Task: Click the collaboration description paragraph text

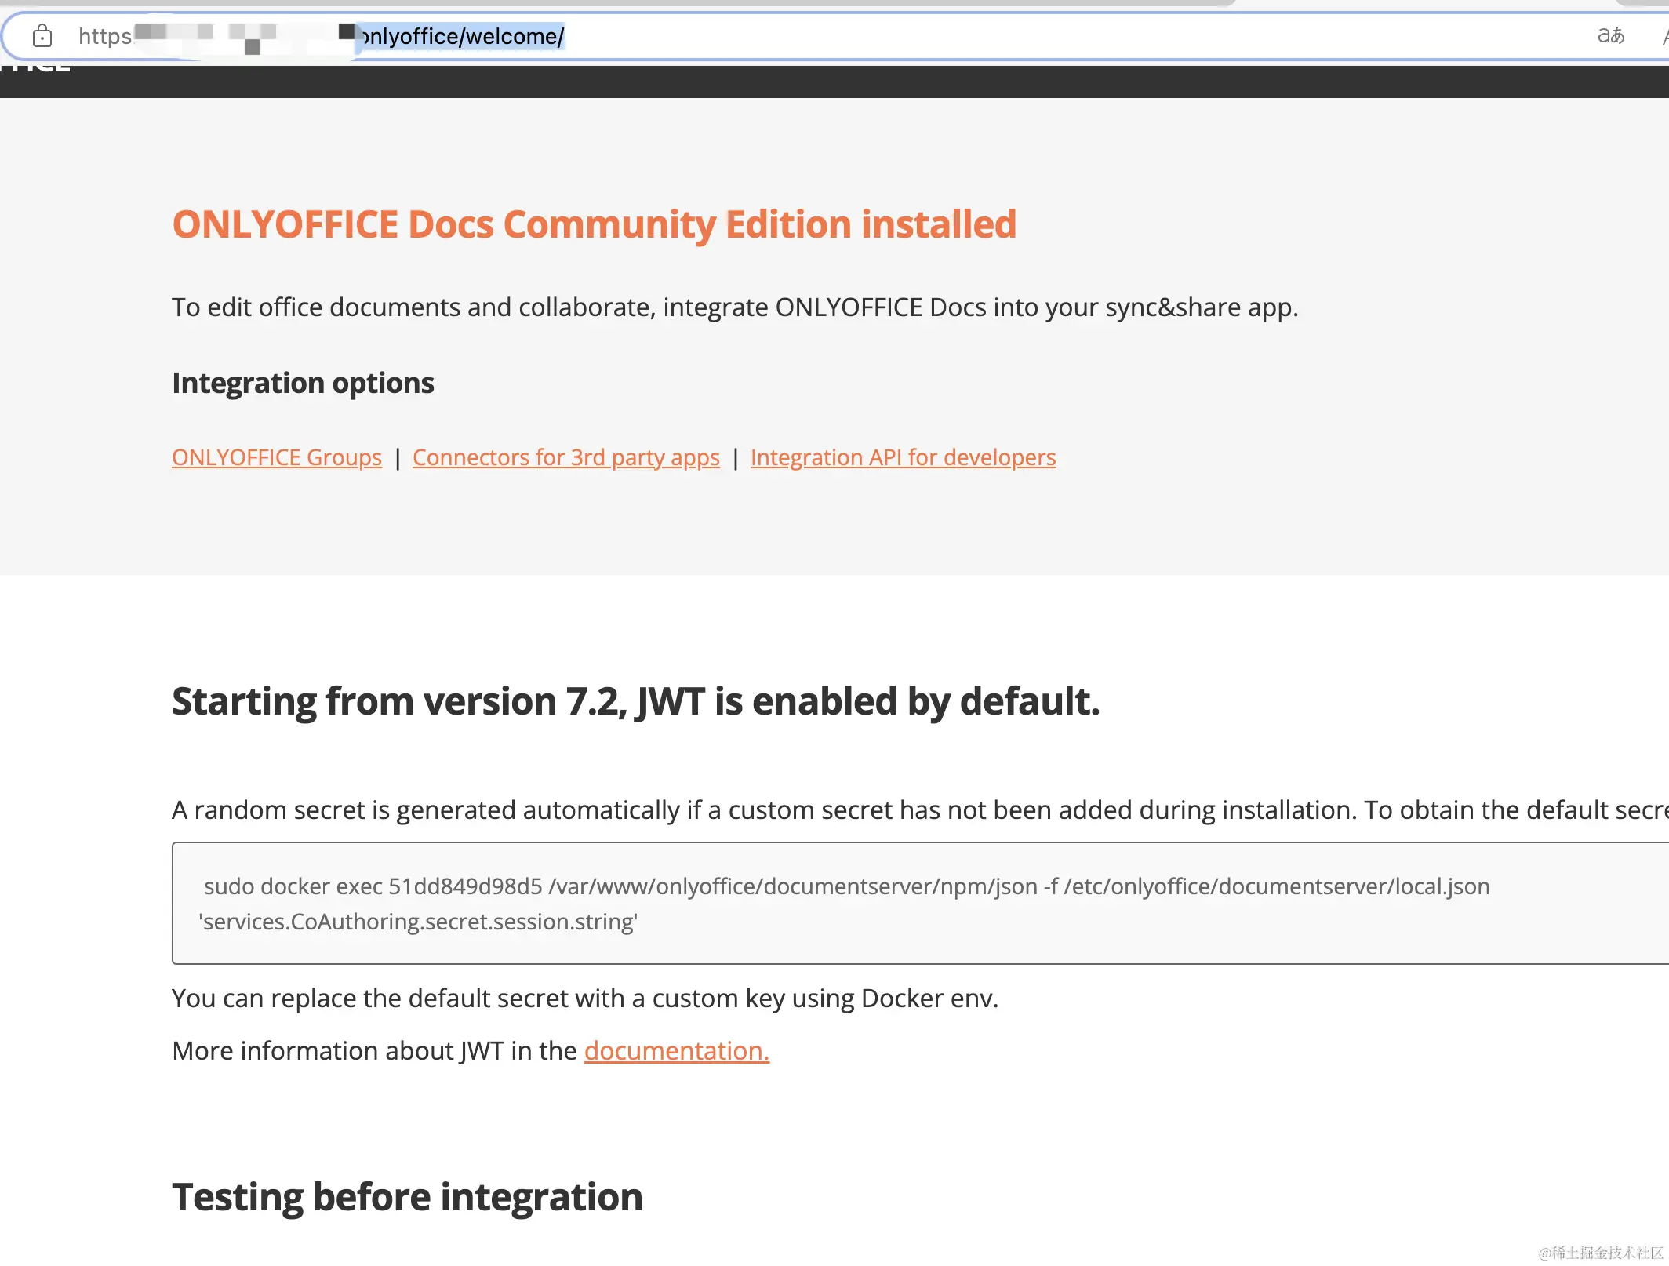Action: coord(735,307)
